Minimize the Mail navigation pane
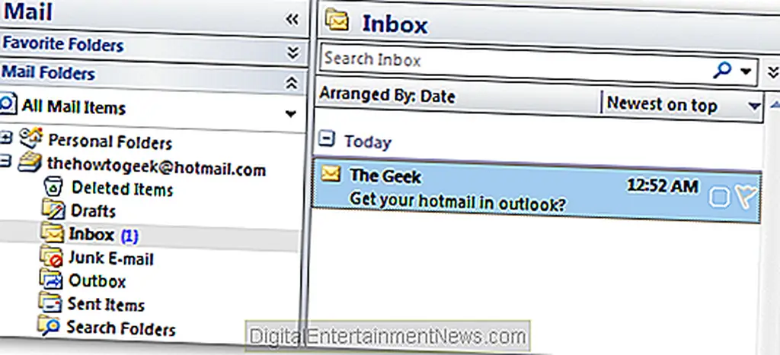The height and width of the screenshot is (355, 780). pos(291,19)
